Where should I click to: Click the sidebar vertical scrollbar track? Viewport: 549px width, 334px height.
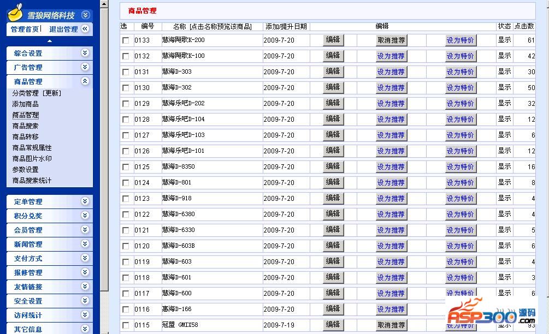click(x=104, y=311)
